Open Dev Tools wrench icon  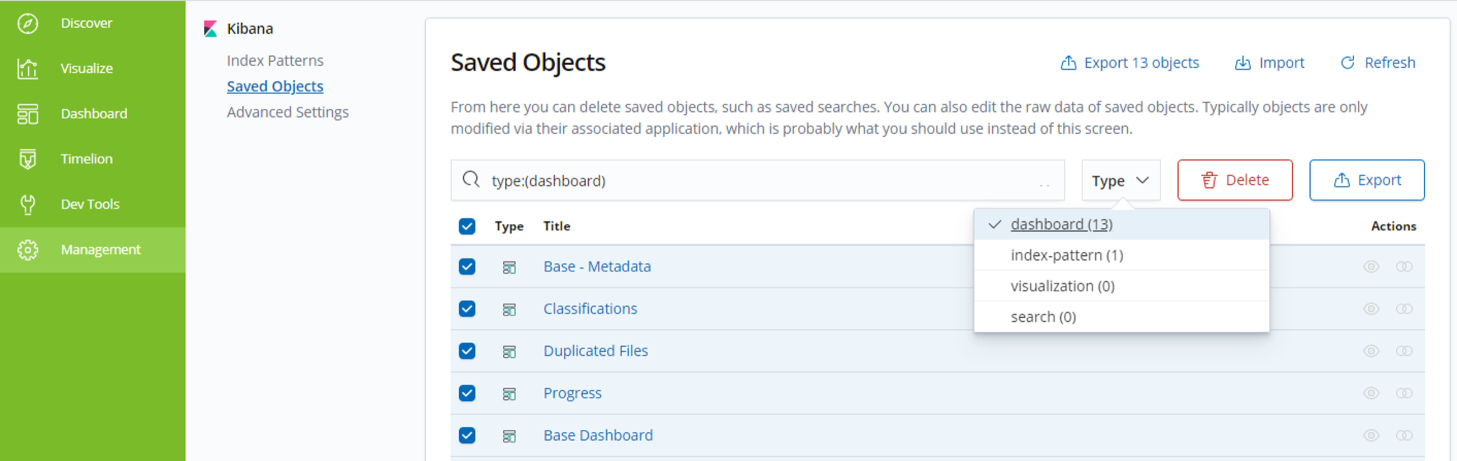(27, 204)
